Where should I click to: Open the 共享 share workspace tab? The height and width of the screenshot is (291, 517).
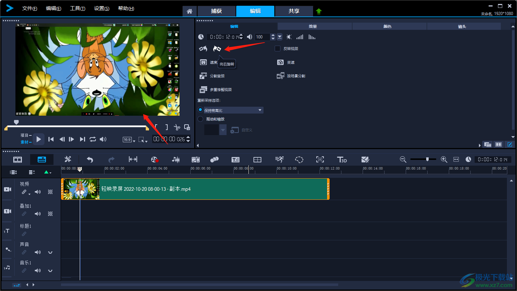point(294,11)
